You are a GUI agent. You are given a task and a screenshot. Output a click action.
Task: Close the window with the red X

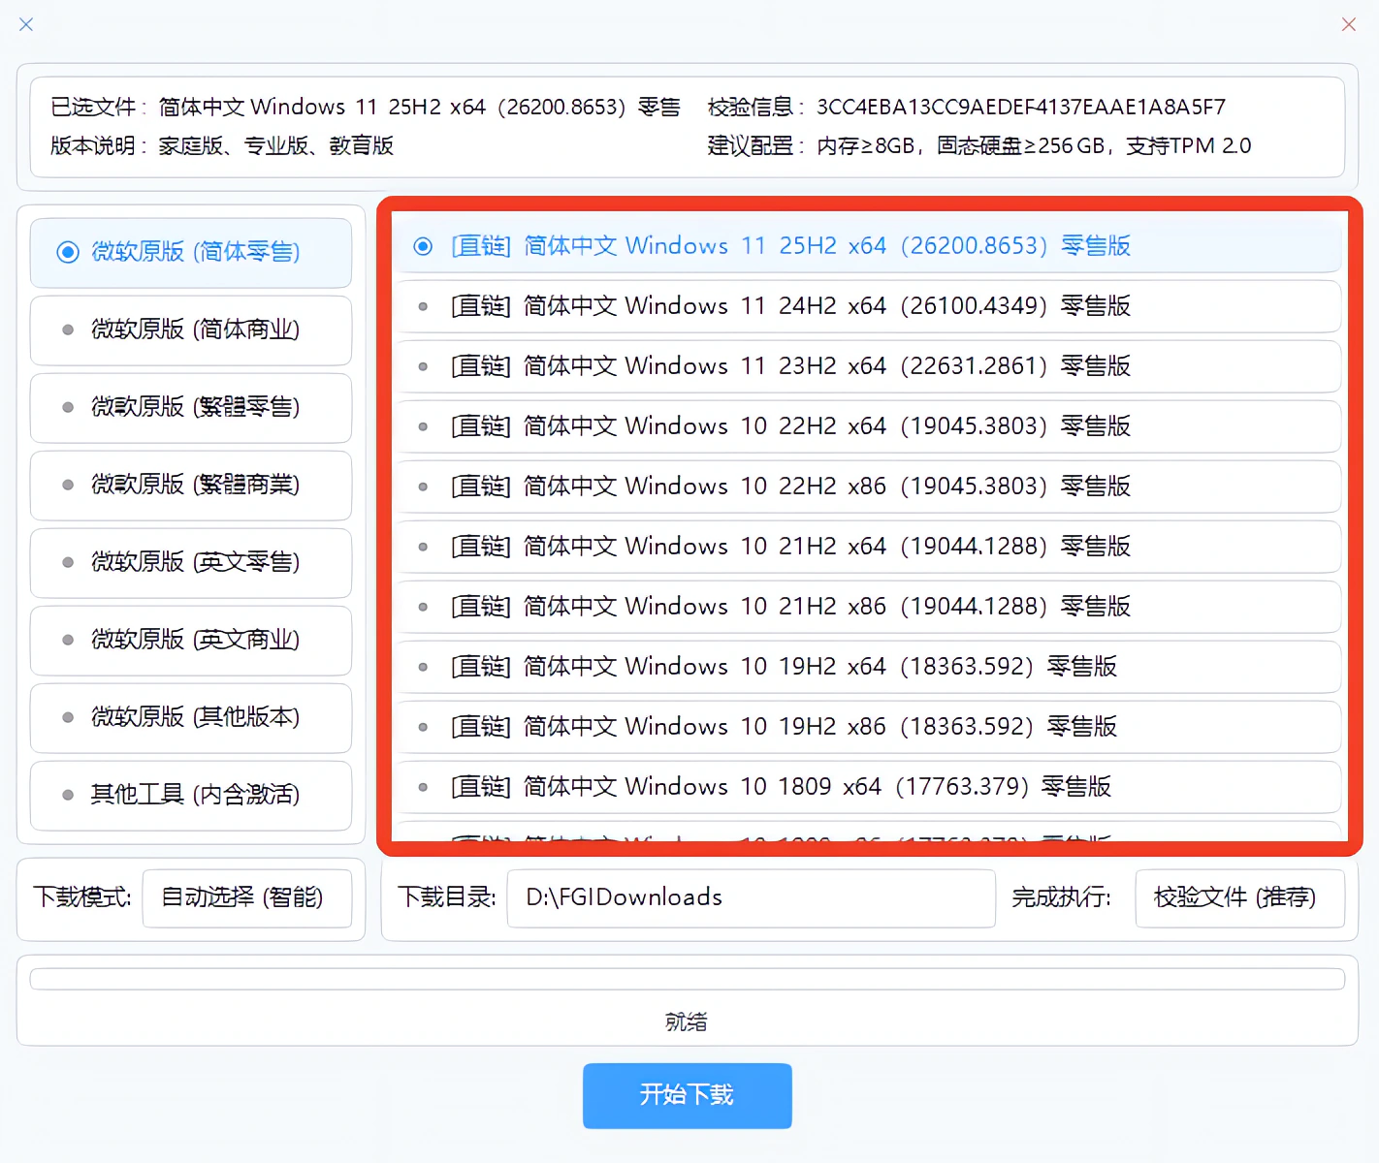(x=1349, y=24)
